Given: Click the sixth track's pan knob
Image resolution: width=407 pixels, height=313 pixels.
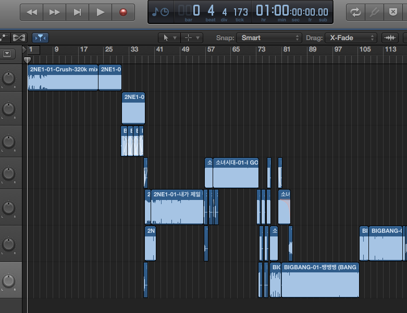Looking at the screenshot, I should tap(8, 244).
